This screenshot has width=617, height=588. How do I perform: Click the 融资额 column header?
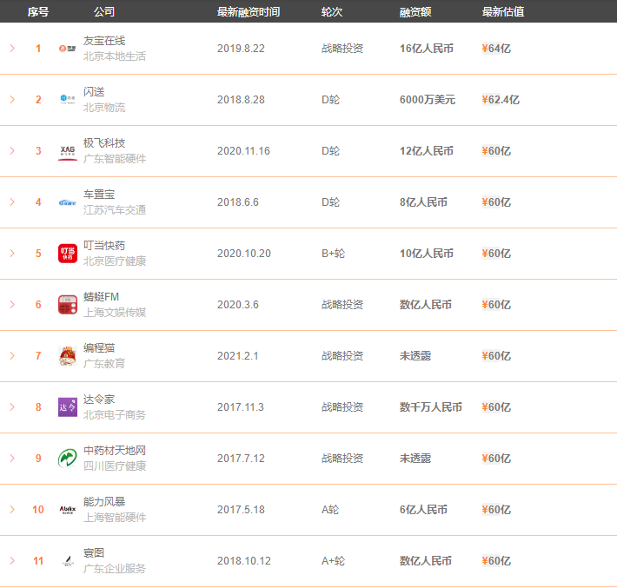415,12
